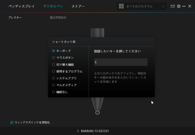Select the キーボード radio option
Image resolution: width=195 pixels, height=135 pixels.
click(54, 51)
